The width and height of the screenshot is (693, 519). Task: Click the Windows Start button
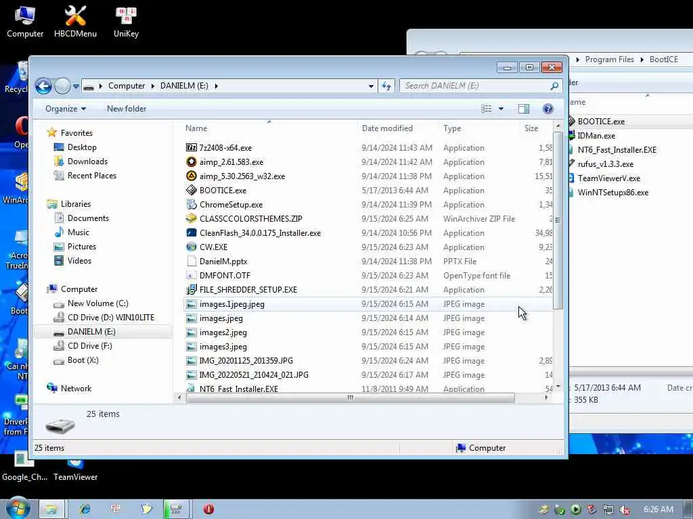click(18, 508)
